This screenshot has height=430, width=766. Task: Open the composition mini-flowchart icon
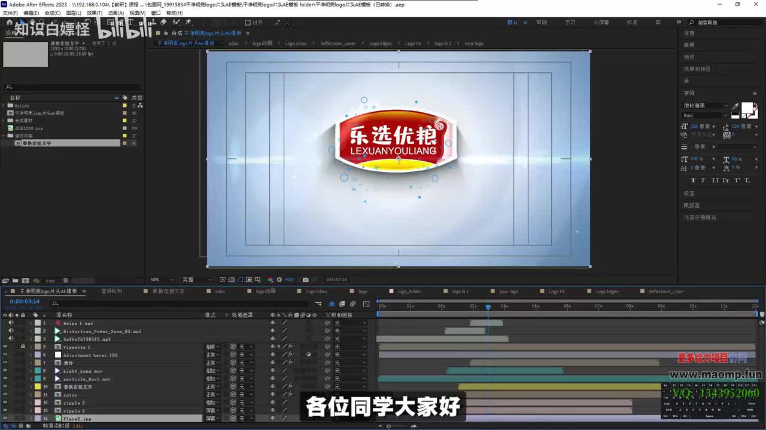[318, 304]
